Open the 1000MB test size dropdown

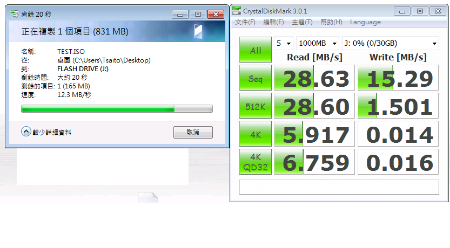(318, 44)
